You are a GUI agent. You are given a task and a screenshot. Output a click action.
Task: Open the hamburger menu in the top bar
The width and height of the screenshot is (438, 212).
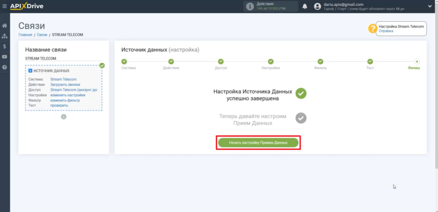point(5,6)
